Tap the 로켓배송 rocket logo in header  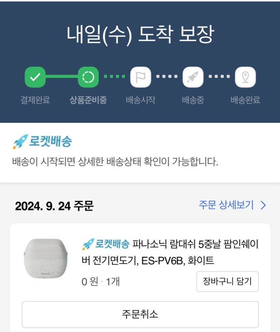pyautogui.click(x=42, y=141)
